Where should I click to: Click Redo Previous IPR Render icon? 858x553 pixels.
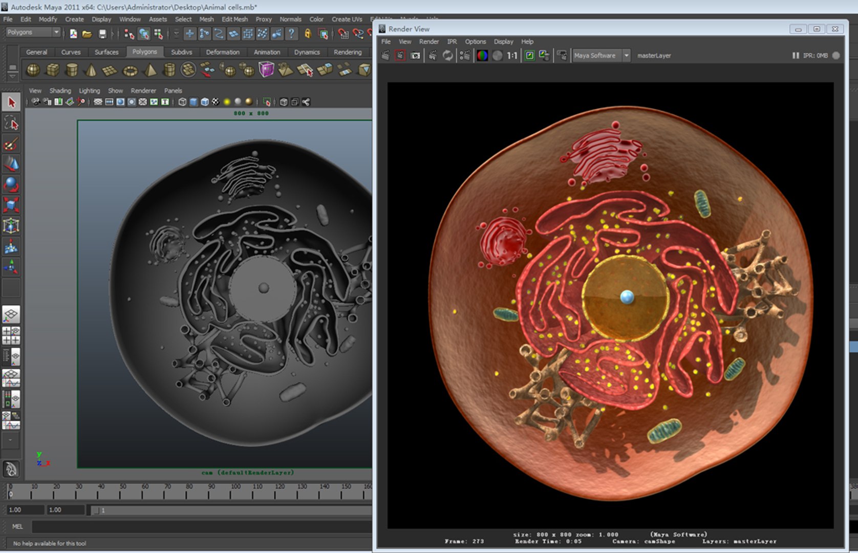coord(433,55)
